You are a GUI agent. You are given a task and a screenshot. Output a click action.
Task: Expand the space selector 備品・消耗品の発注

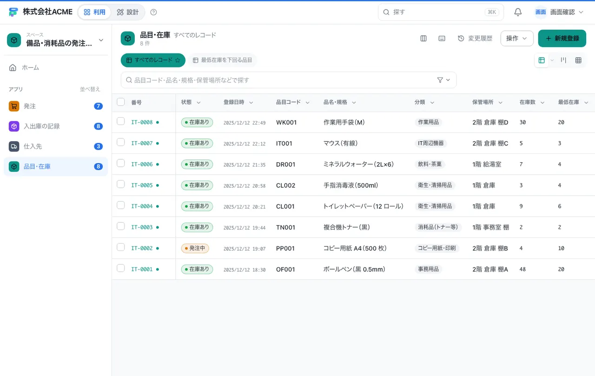[x=56, y=40]
